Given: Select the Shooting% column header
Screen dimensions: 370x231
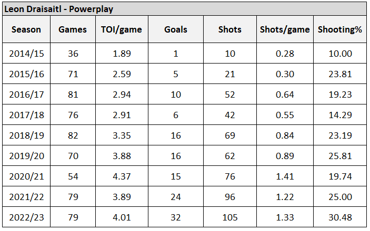Looking at the screenshot, I should (x=339, y=29).
